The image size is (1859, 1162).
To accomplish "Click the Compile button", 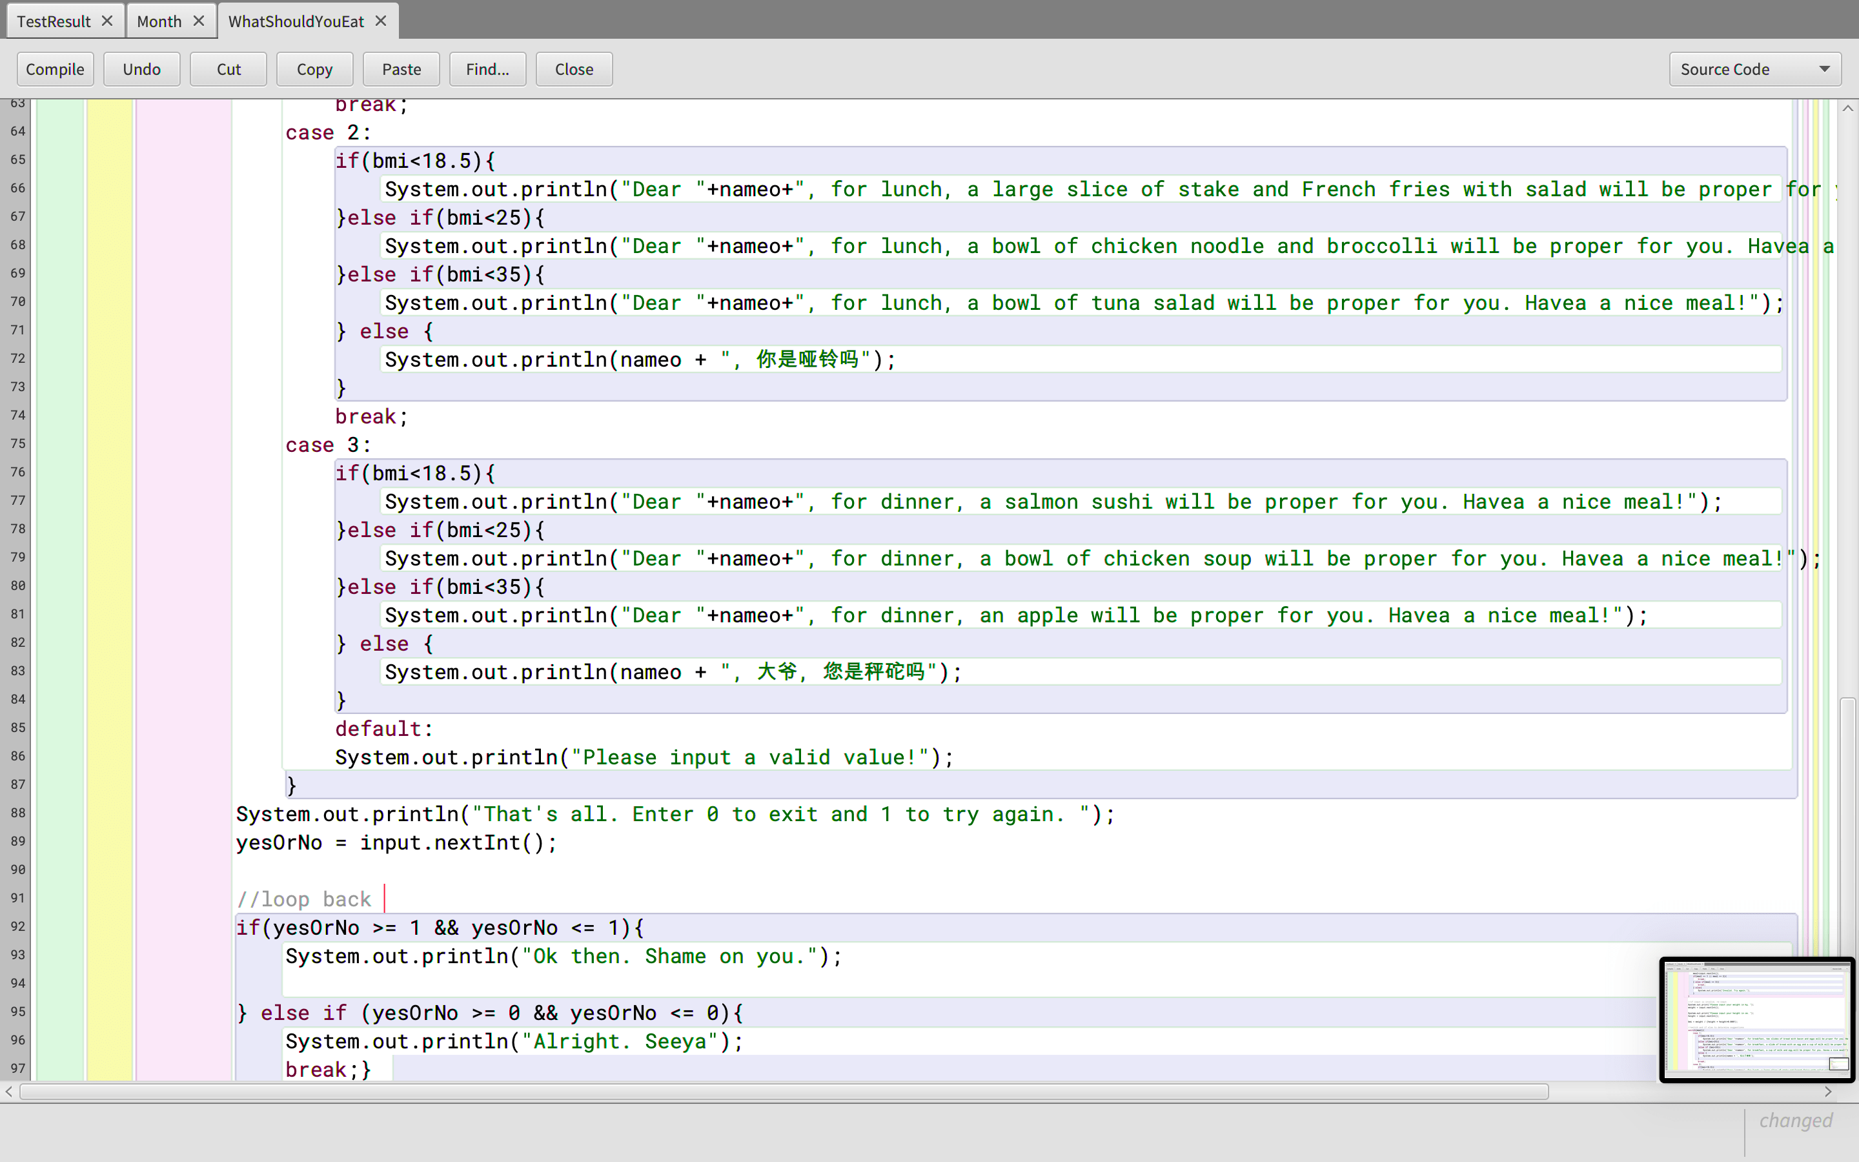I will tap(56, 69).
